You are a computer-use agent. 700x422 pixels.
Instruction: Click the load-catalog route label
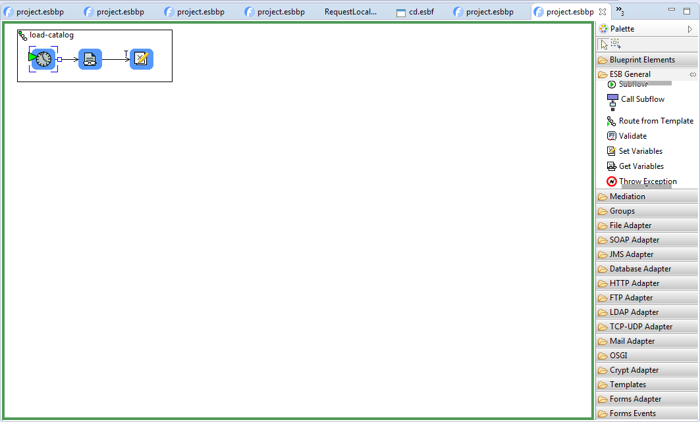(51, 35)
